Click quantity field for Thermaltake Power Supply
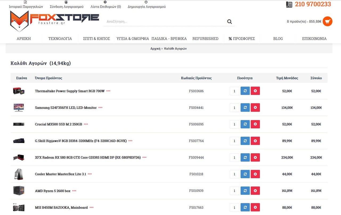The image size is (341, 215). click(234, 91)
